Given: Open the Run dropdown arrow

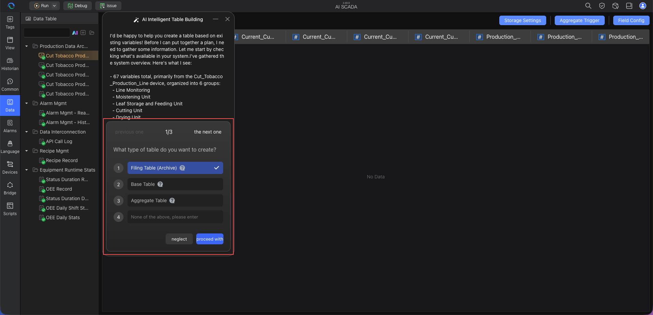Looking at the screenshot, I should (54, 6).
